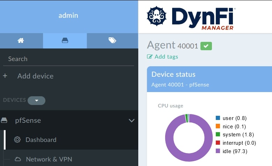Click the red interrupt legend swatch

(218, 143)
